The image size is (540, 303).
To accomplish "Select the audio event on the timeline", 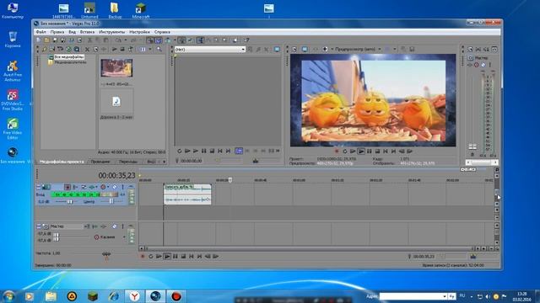I will click(187, 194).
